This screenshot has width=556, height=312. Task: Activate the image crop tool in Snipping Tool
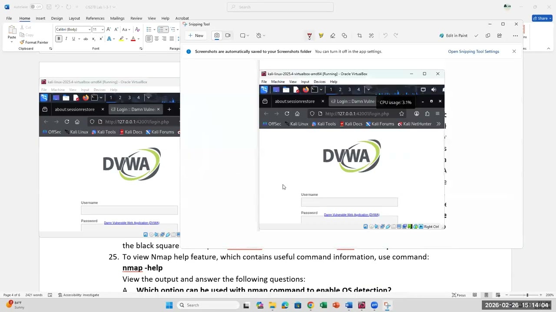[x=359, y=36]
